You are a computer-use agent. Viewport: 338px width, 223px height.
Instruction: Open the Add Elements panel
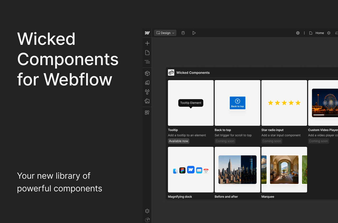147,43
